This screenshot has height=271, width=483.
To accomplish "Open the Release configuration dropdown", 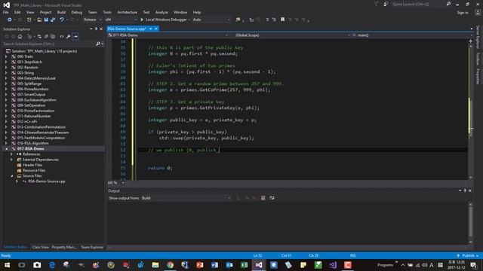I will click(92, 20).
